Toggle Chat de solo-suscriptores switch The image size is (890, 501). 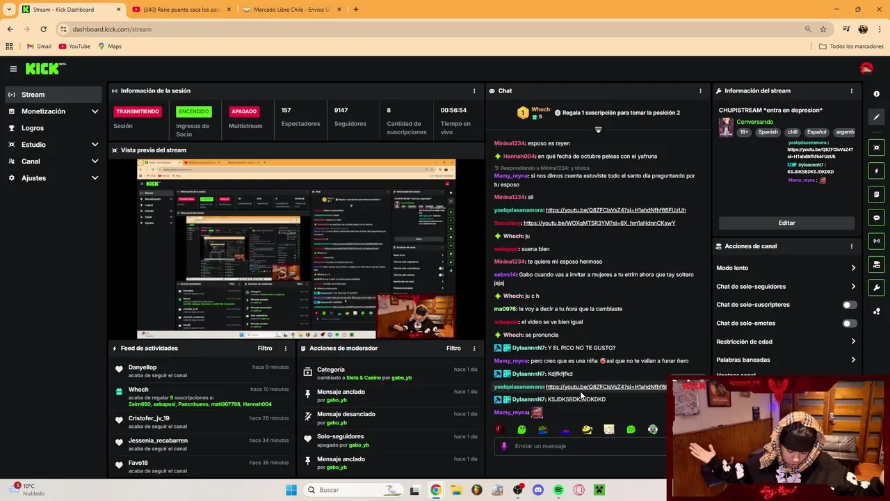coord(850,305)
